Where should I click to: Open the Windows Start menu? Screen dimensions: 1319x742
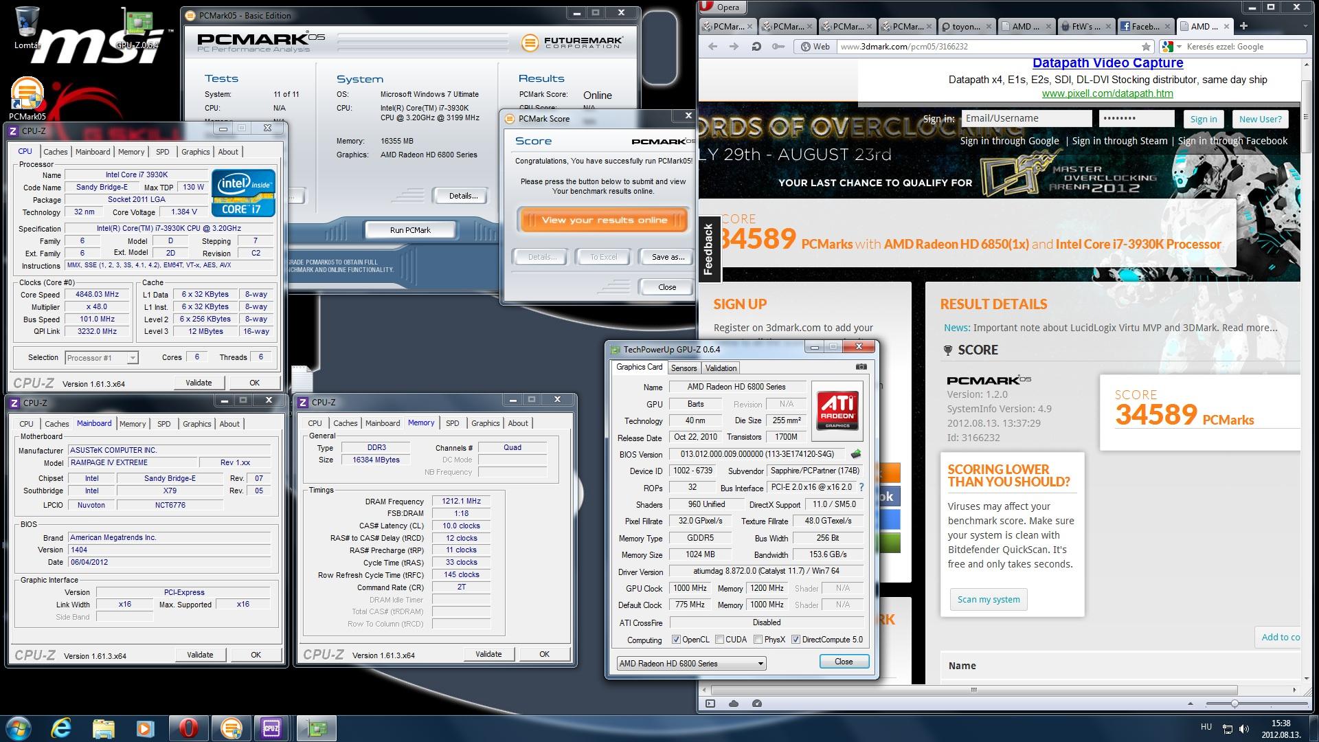[19, 728]
